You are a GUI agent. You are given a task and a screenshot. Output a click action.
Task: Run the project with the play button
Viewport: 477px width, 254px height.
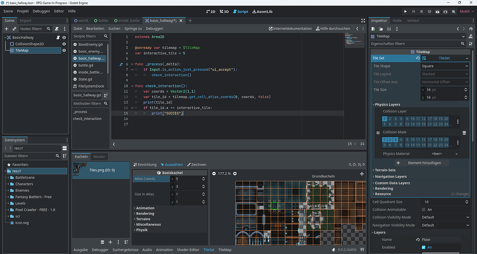(x=405, y=12)
